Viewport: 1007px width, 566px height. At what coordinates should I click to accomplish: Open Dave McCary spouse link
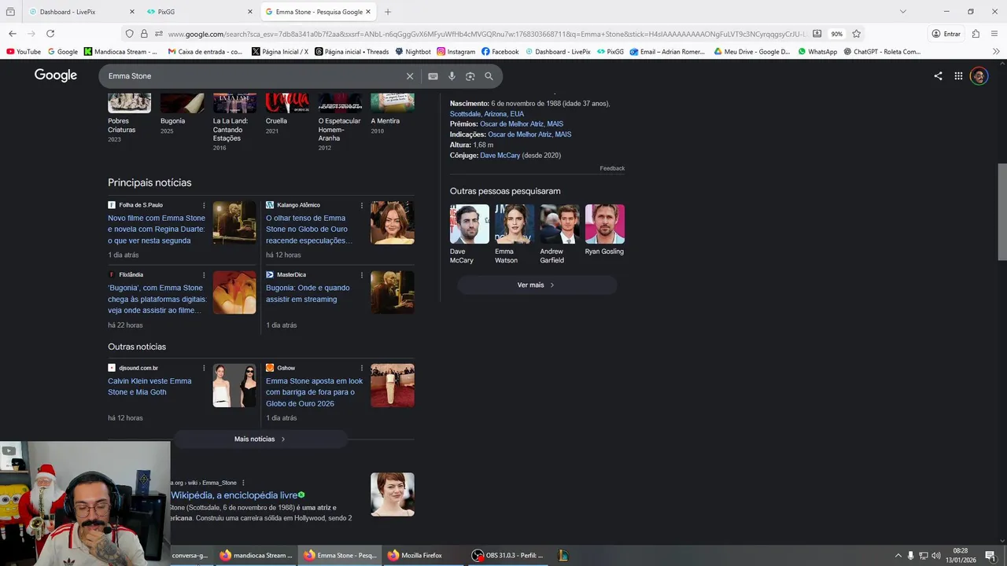tap(500, 156)
